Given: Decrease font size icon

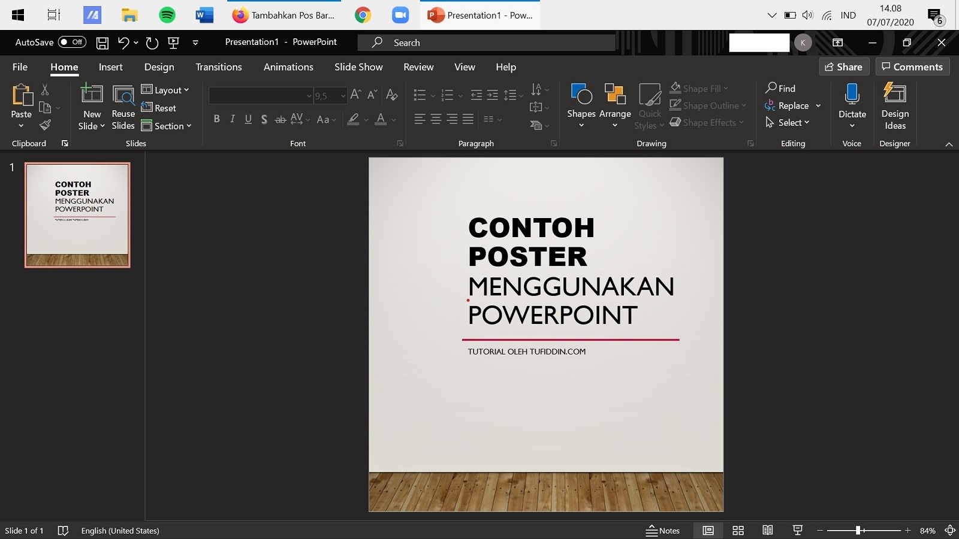Looking at the screenshot, I should click(x=372, y=95).
